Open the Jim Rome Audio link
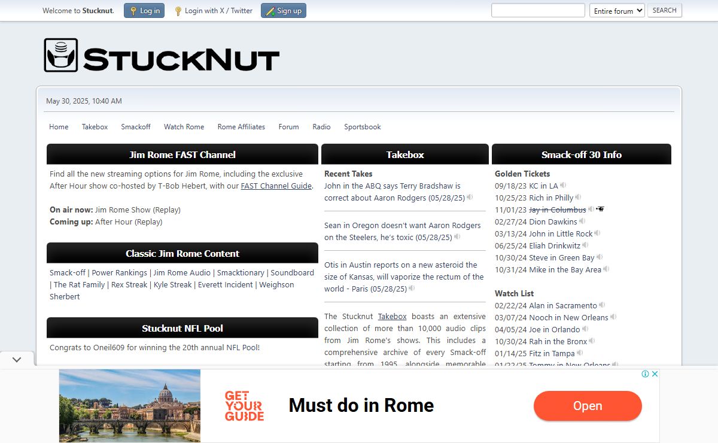The width and height of the screenshot is (718, 443). click(182, 273)
